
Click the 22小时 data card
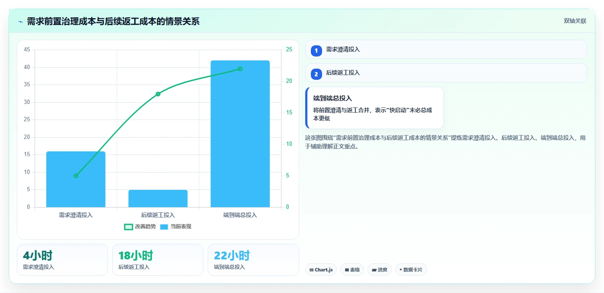click(x=253, y=260)
